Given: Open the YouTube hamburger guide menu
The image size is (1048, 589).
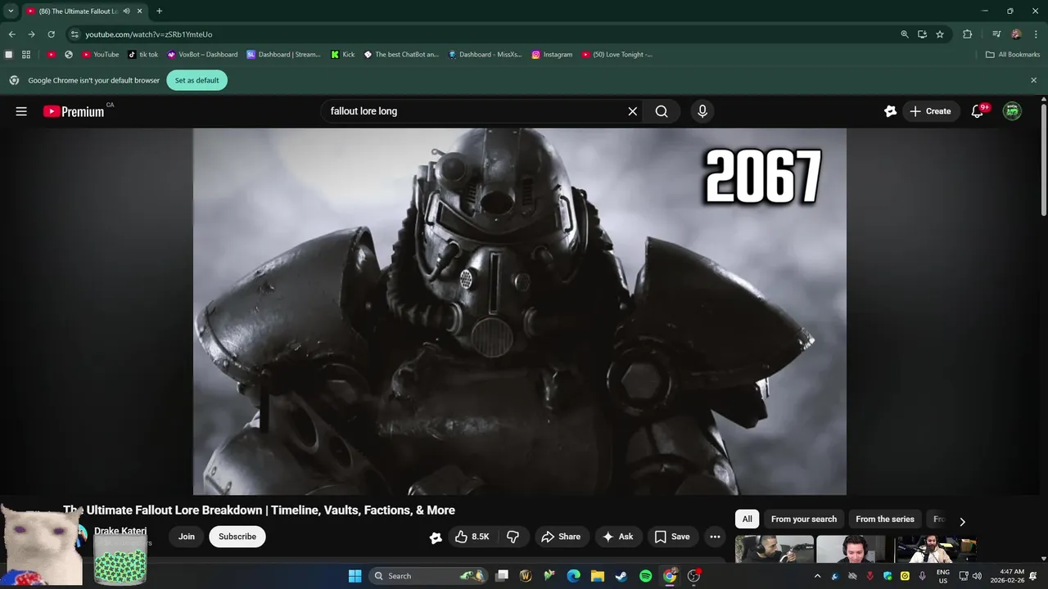Looking at the screenshot, I should [x=21, y=111].
